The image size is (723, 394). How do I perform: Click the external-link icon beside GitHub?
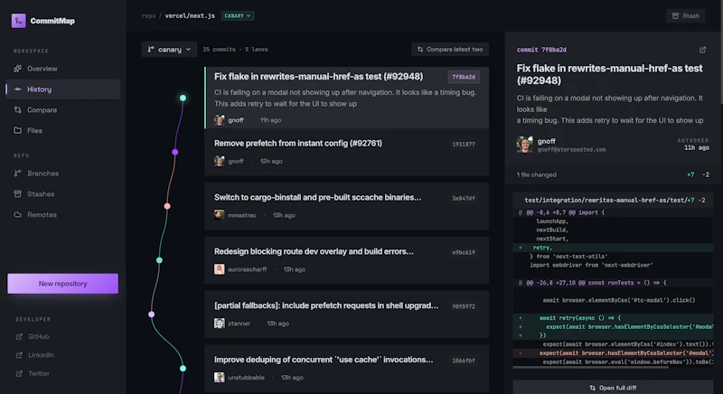(x=19, y=336)
